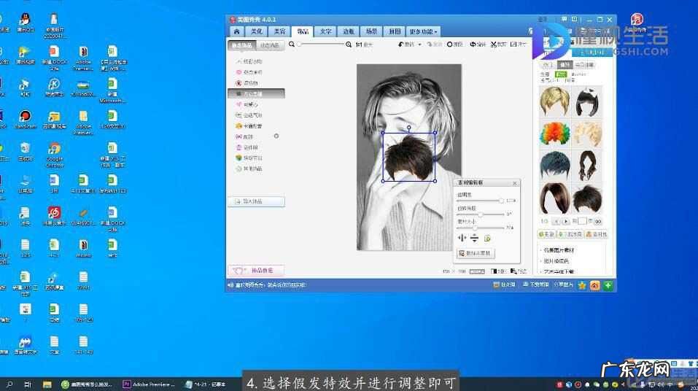Switch to the 美化 tab
The image size is (698, 391).
[257, 31]
